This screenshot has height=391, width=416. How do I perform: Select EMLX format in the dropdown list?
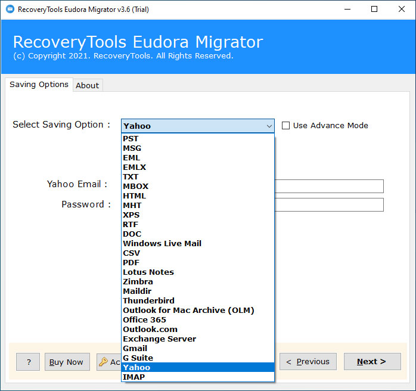click(198, 167)
